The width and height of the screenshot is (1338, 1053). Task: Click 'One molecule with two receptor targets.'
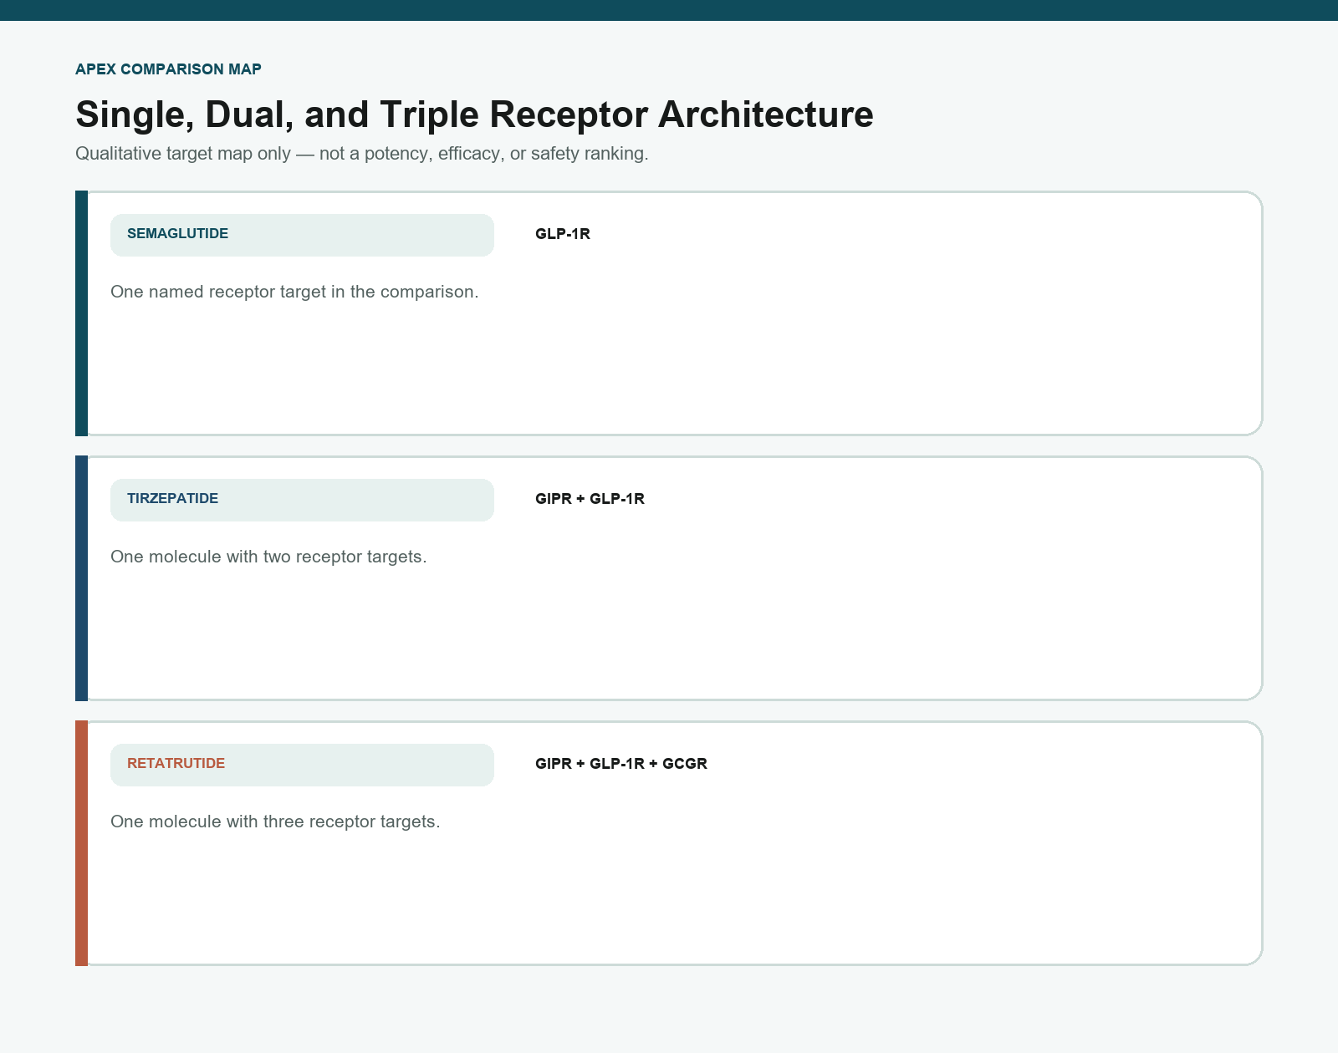[x=268, y=557]
